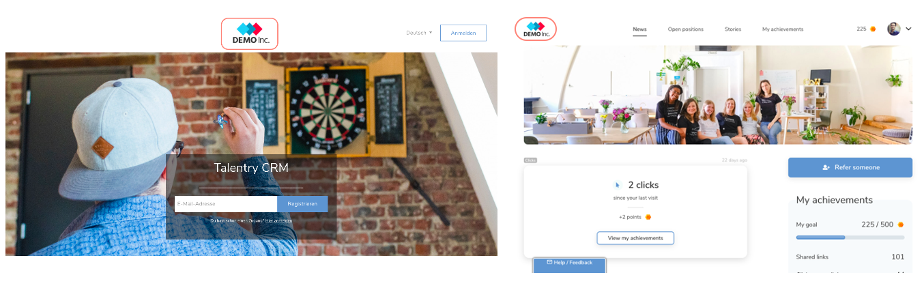Click the cursor icon next to 2 clicks
The height and width of the screenshot is (290, 924).
pyautogui.click(x=618, y=185)
